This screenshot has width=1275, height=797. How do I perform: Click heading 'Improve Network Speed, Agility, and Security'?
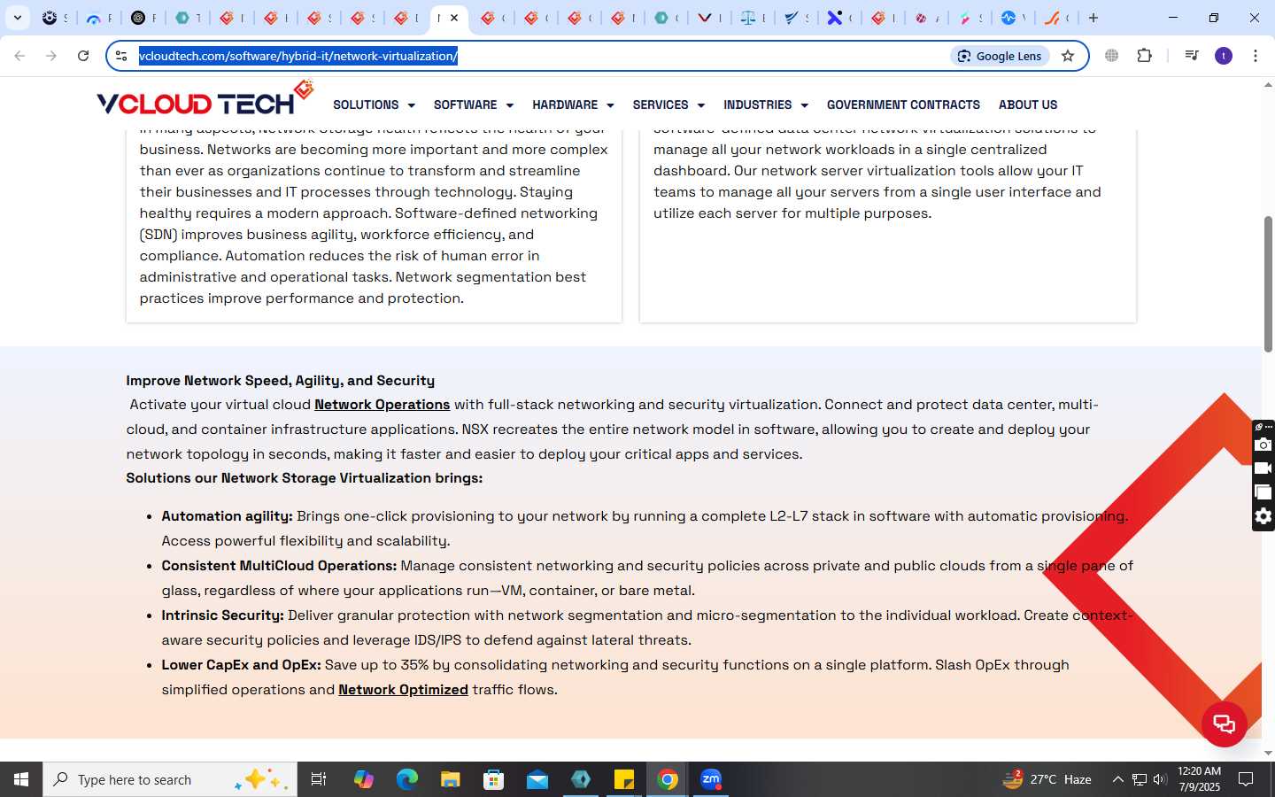pos(280,381)
